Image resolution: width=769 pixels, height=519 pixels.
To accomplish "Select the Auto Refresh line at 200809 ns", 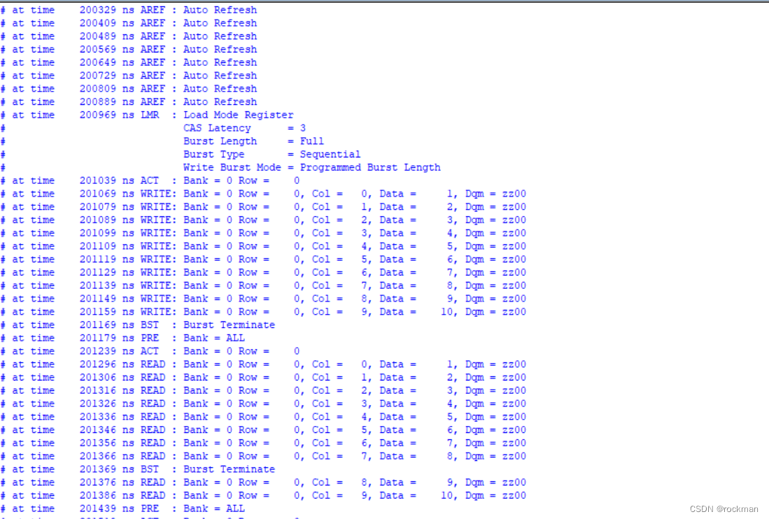I will pos(129,89).
